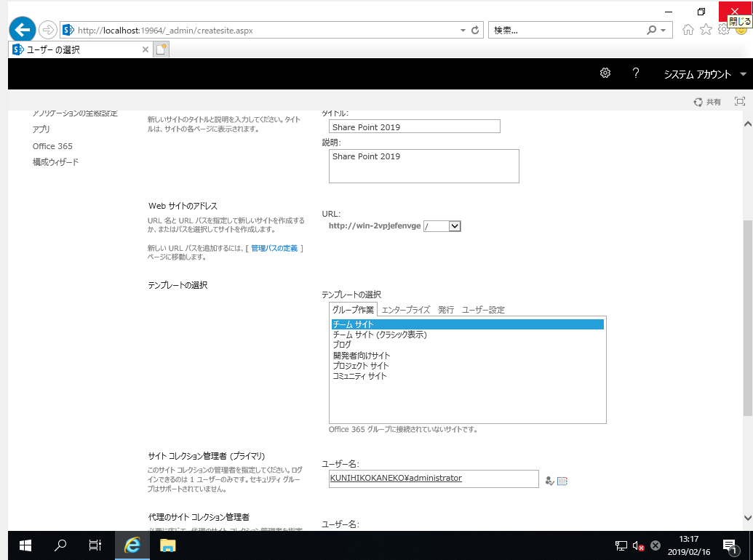Switch to エンタープライズ template tab

pyautogui.click(x=406, y=310)
